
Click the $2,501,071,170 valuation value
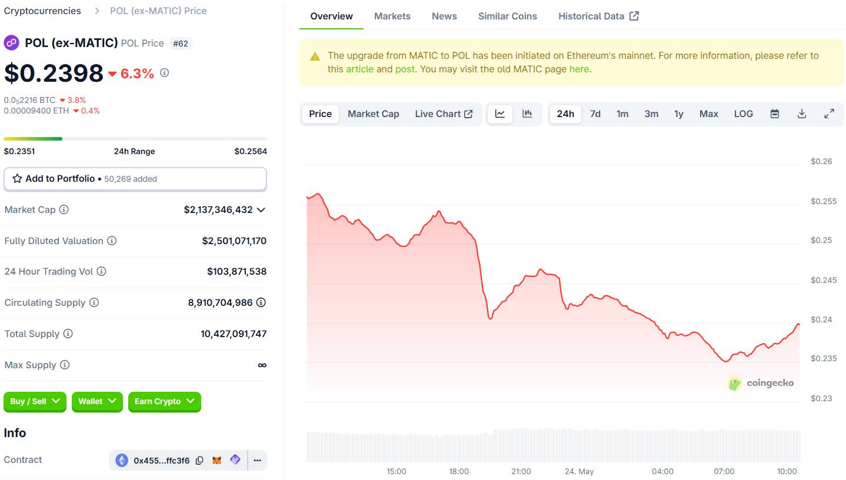tap(234, 241)
